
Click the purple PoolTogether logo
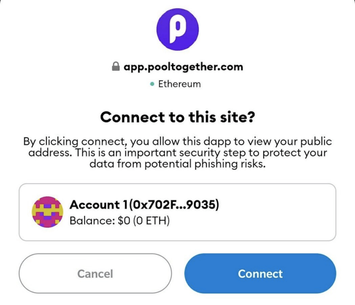[x=177, y=30]
